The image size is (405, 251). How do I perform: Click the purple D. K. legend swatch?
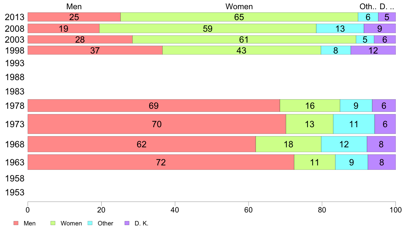pyautogui.click(x=127, y=223)
